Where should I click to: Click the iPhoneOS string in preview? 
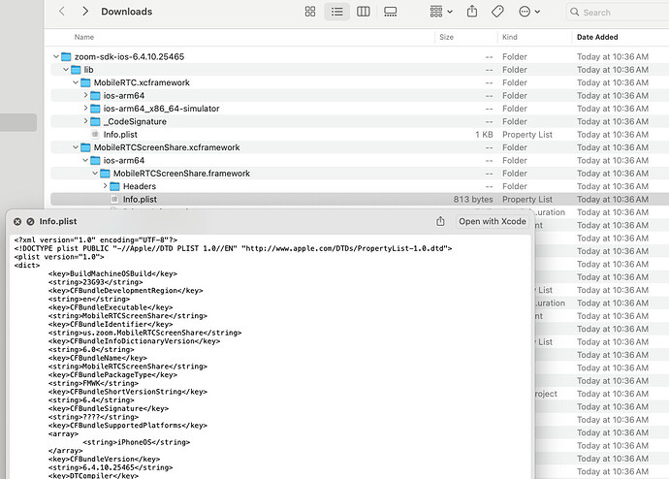[x=136, y=442]
